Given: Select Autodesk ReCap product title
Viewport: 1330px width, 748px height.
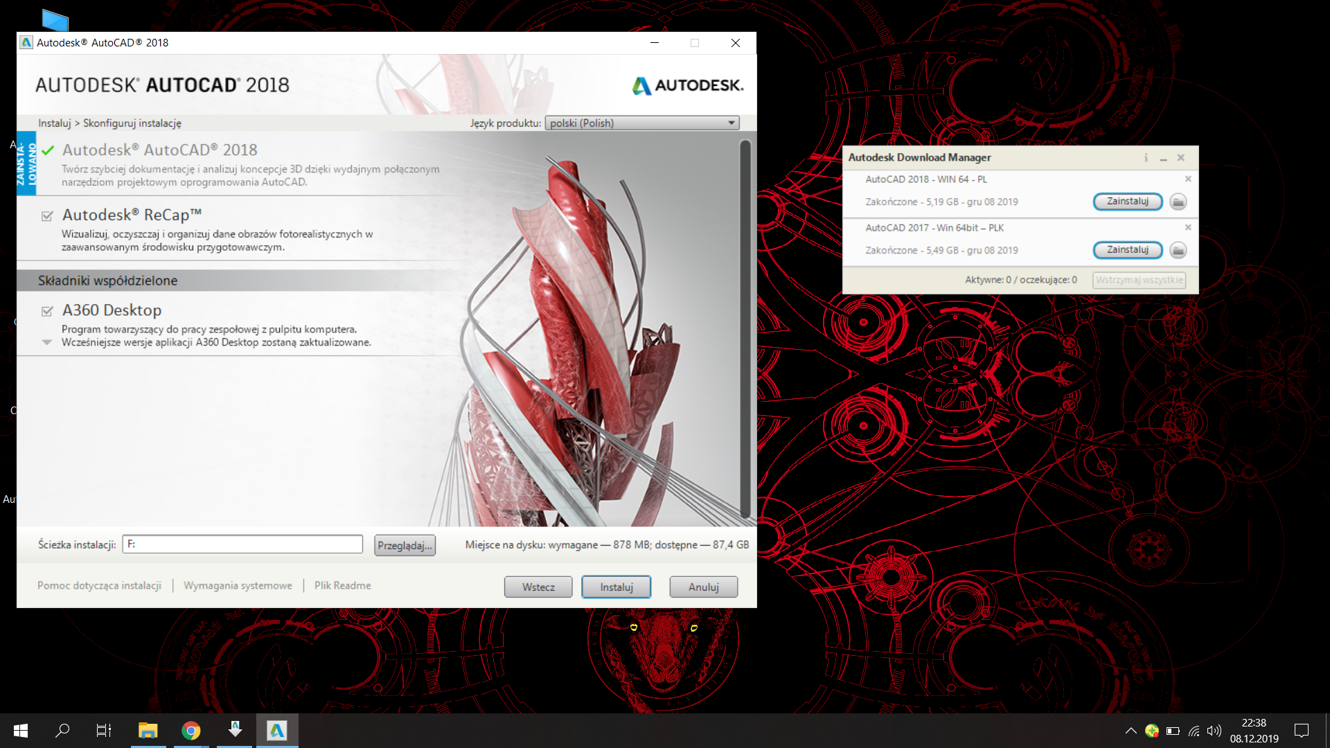Looking at the screenshot, I should 132,215.
